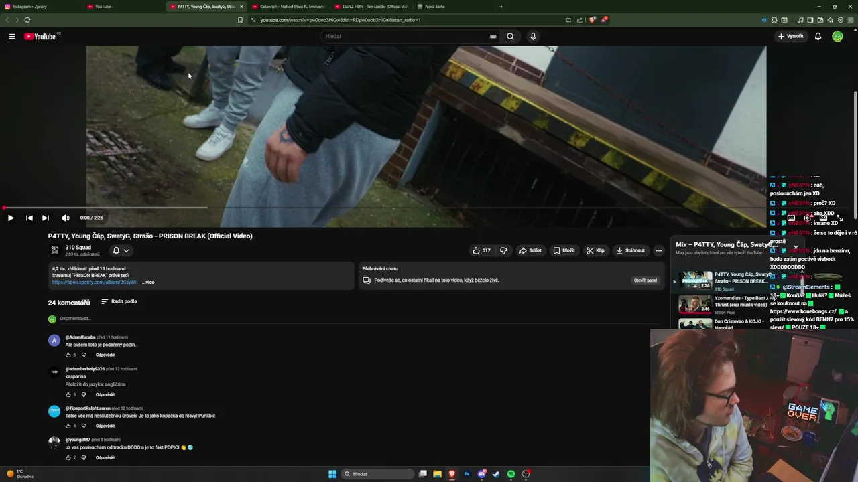Switch to the Instagram Zprávy tab
858x482 pixels.
[40, 7]
